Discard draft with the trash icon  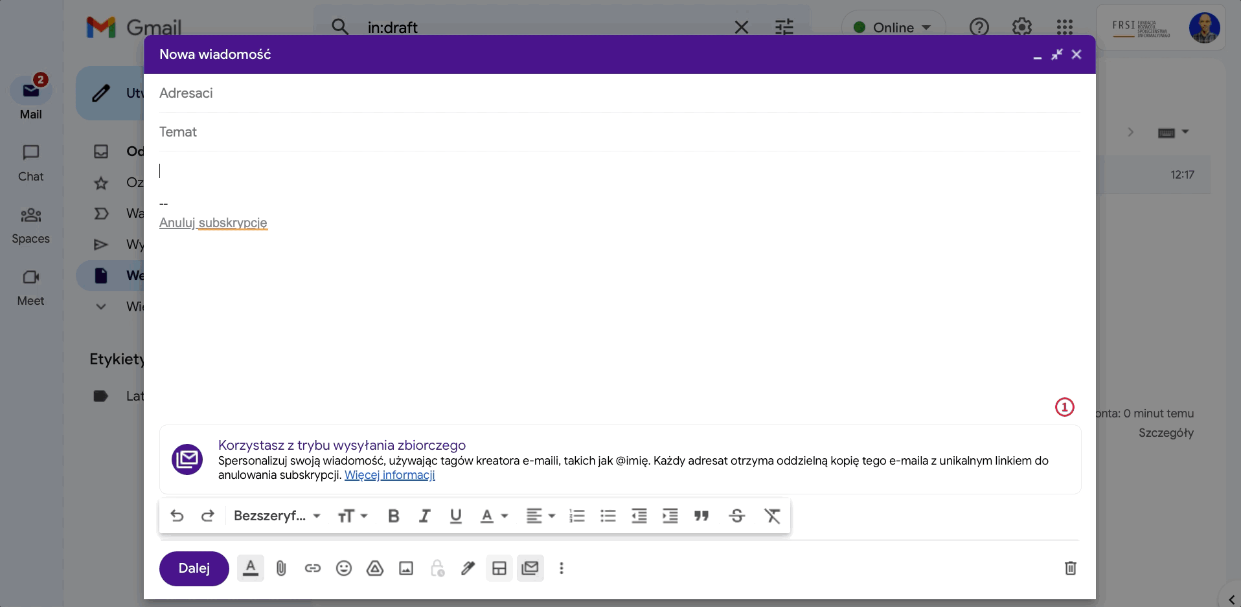(x=1070, y=568)
